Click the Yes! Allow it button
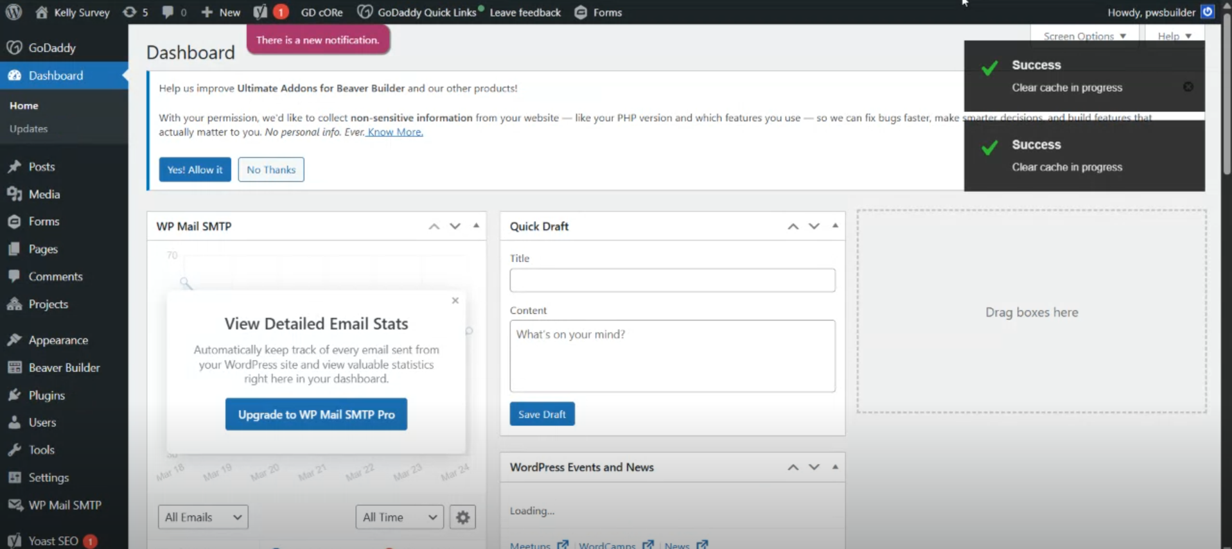 [195, 170]
